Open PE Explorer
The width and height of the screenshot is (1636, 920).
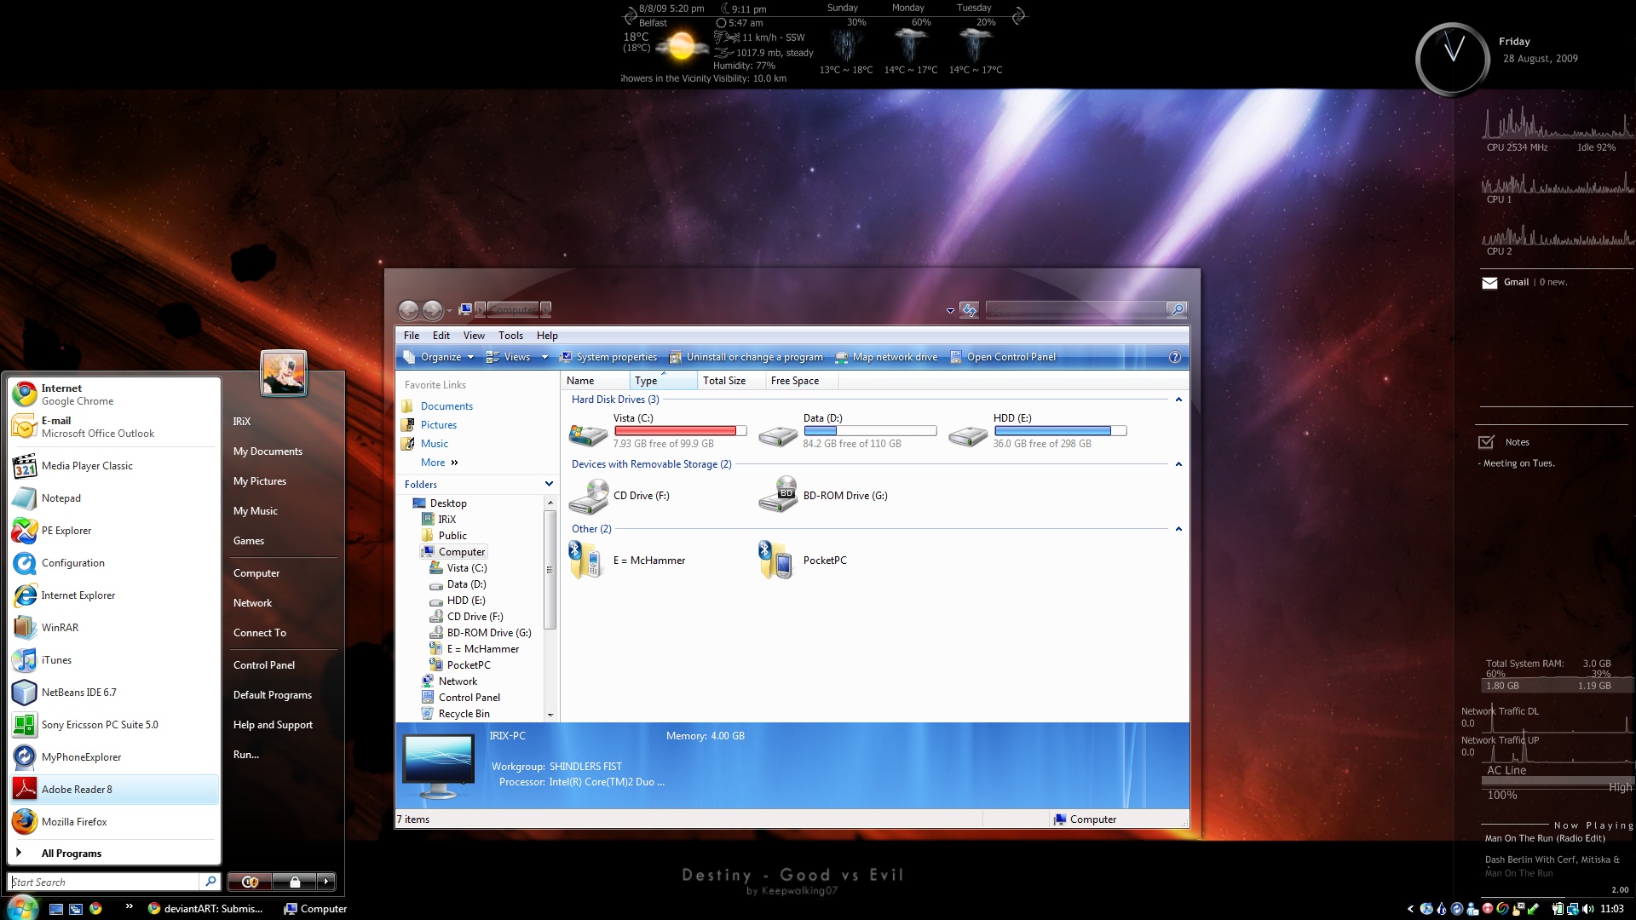pyautogui.click(x=114, y=531)
